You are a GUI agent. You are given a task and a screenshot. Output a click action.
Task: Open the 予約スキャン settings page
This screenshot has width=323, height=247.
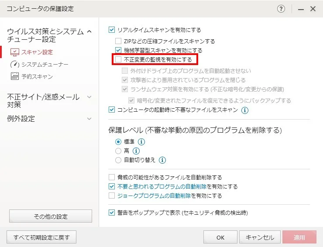pos(37,77)
